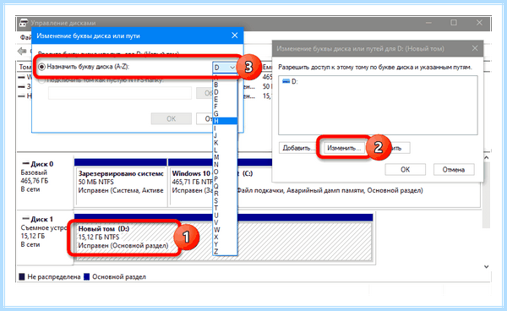Screen dimensions: 507x311
Task: Click the 'Изменить...' button
Action: [344, 148]
